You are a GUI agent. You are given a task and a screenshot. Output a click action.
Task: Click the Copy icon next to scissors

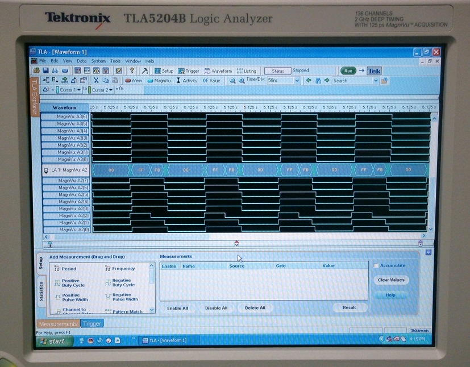tap(106, 80)
